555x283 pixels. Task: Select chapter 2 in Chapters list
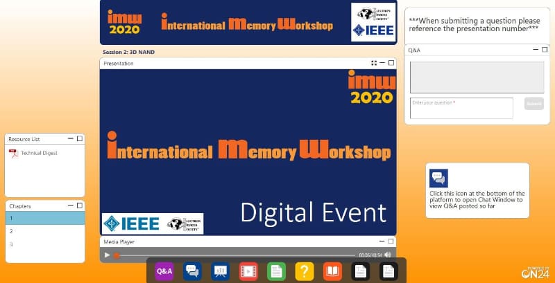45,231
